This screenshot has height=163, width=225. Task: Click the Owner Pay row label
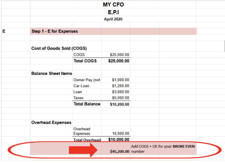click(87, 80)
